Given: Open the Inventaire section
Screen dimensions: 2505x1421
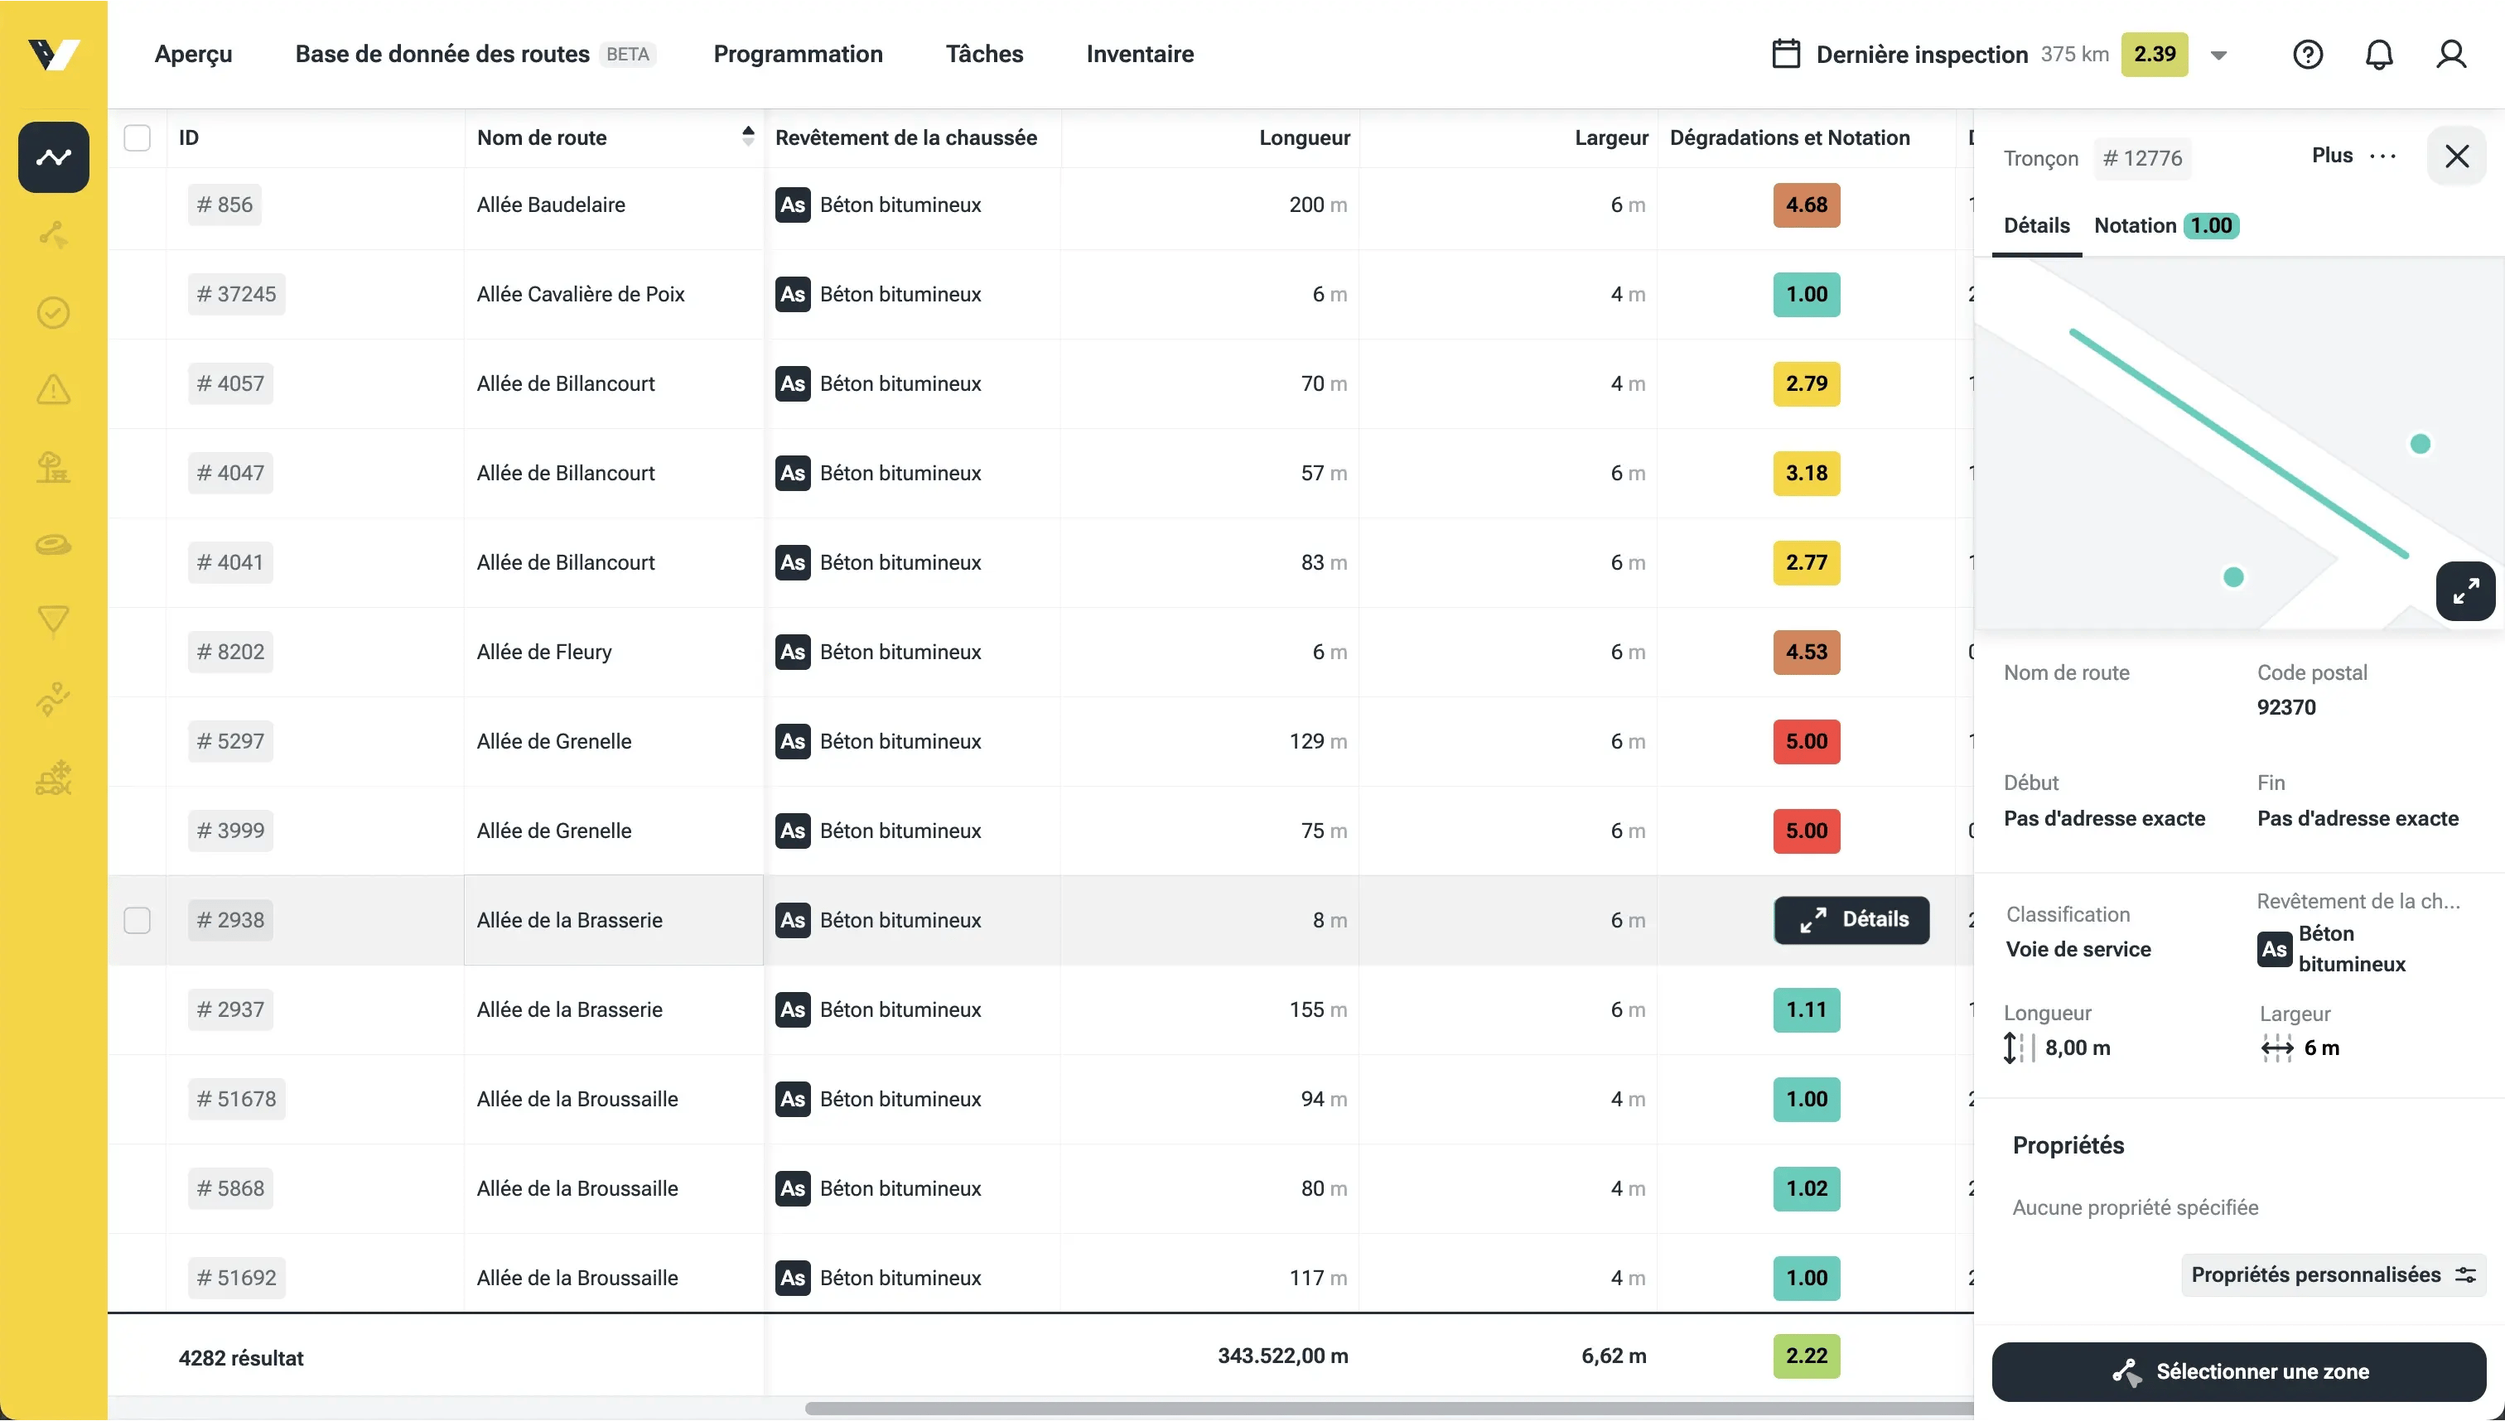Looking at the screenshot, I should (1139, 54).
